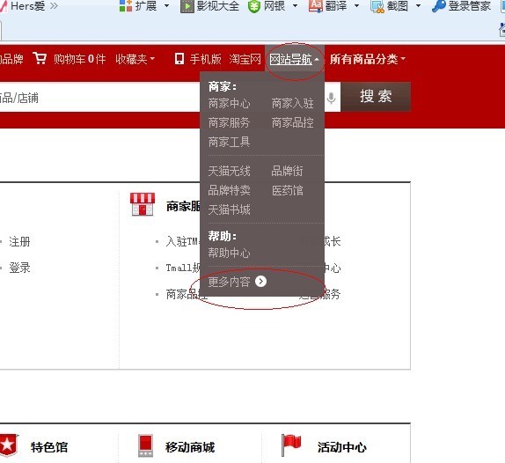Click the 影视大全 video icon

coord(187,6)
